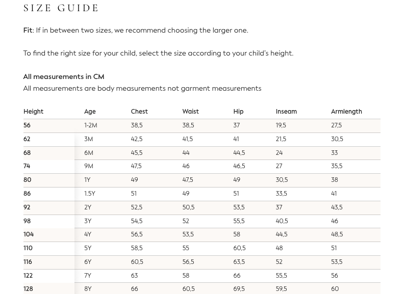This screenshot has height=294, width=405.
Task: Click the Chest column header
Action: click(x=139, y=112)
